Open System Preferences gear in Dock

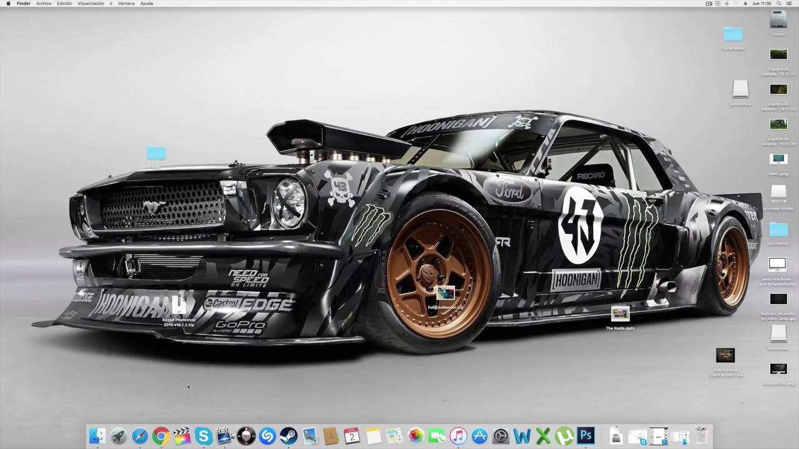(x=501, y=436)
